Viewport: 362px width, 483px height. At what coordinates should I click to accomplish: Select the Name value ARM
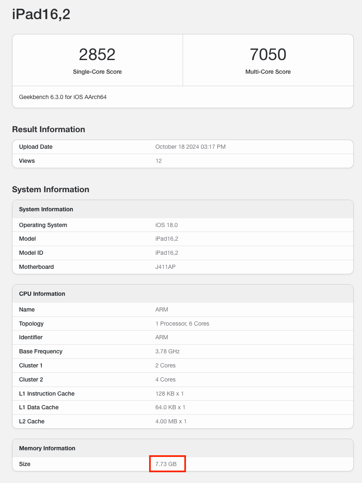click(162, 309)
